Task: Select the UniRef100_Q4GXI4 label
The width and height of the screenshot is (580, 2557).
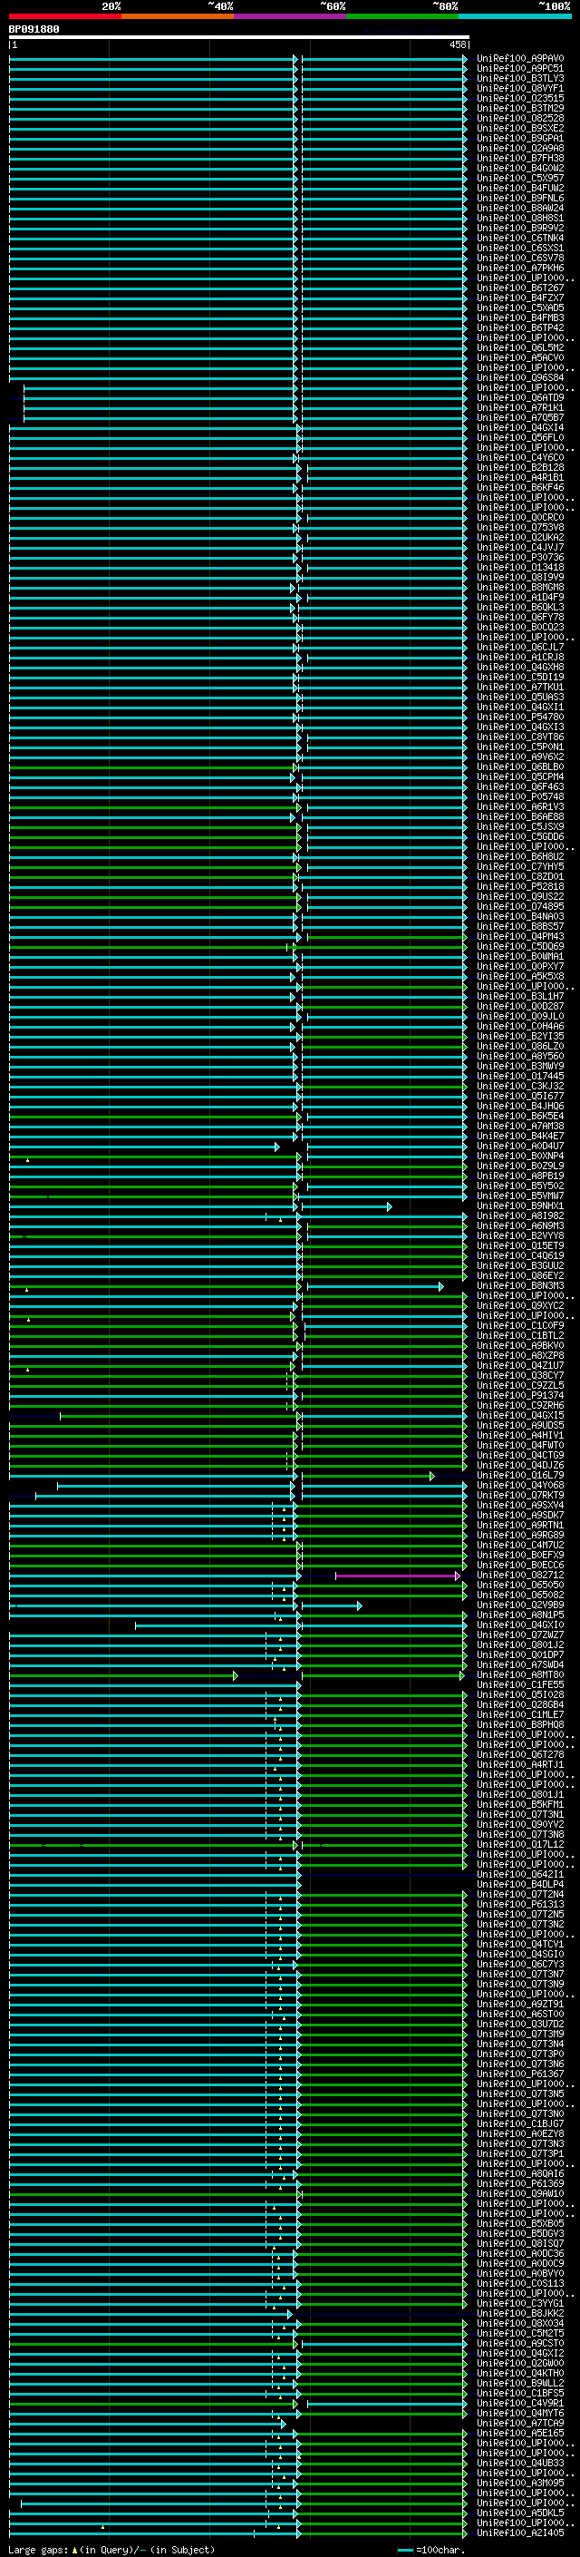Action: click(520, 428)
